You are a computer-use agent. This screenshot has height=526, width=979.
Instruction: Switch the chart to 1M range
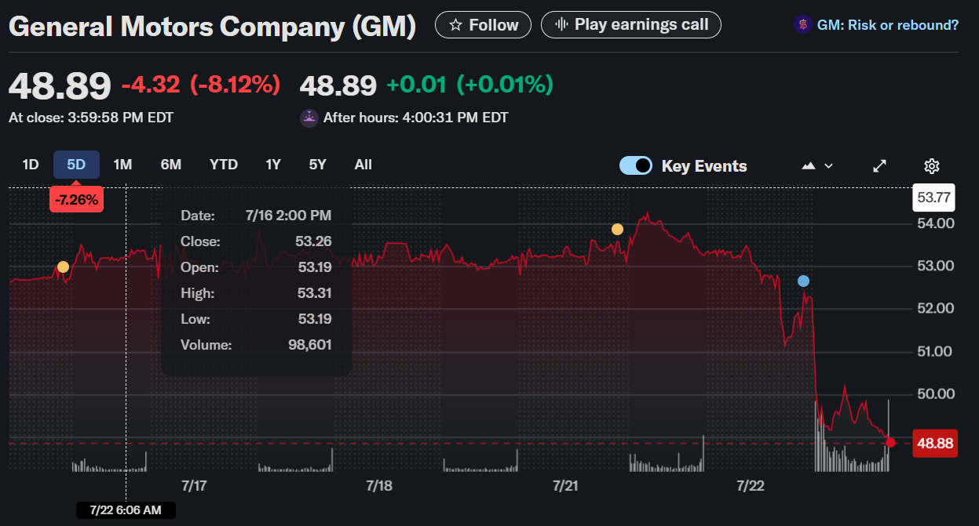point(122,165)
